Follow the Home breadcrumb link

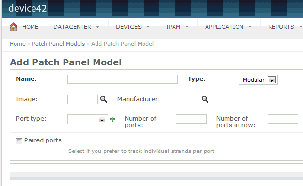[x=17, y=44]
